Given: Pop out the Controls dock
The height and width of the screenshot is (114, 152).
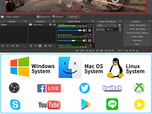Looking at the screenshot, I should pyautogui.click(x=150, y=21).
